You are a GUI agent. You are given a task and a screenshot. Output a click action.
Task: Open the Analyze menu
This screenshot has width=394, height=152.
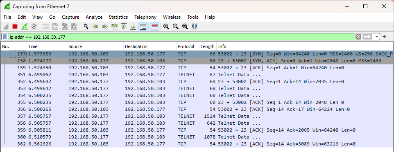coord(94,17)
